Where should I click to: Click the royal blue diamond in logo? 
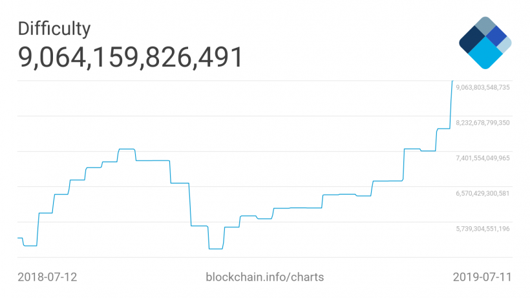pos(496,36)
